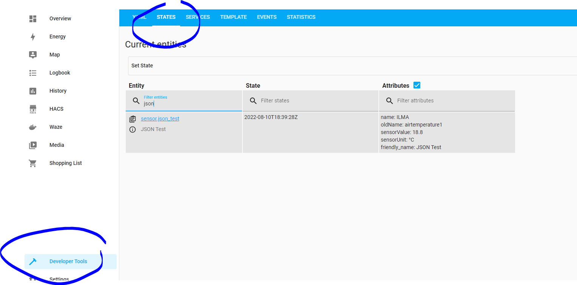Open entity info for JSON Test
Screen dimensions: 577x285
133,129
